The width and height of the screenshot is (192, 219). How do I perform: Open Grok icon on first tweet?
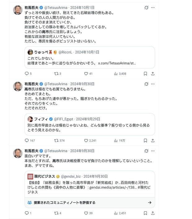pos(146,7)
